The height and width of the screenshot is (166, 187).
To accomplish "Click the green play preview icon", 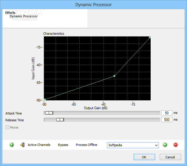I will click(12, 145).
